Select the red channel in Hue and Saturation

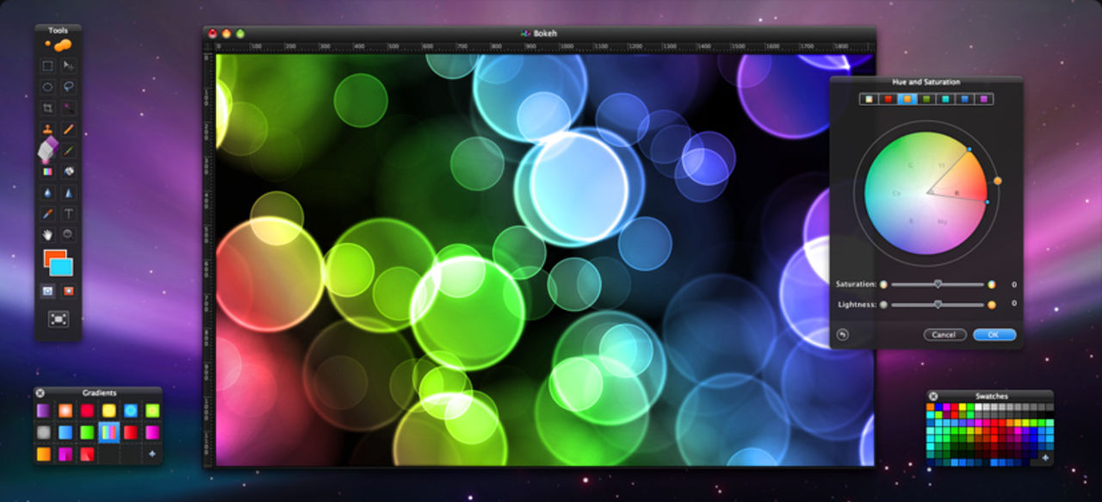(887, 100)
